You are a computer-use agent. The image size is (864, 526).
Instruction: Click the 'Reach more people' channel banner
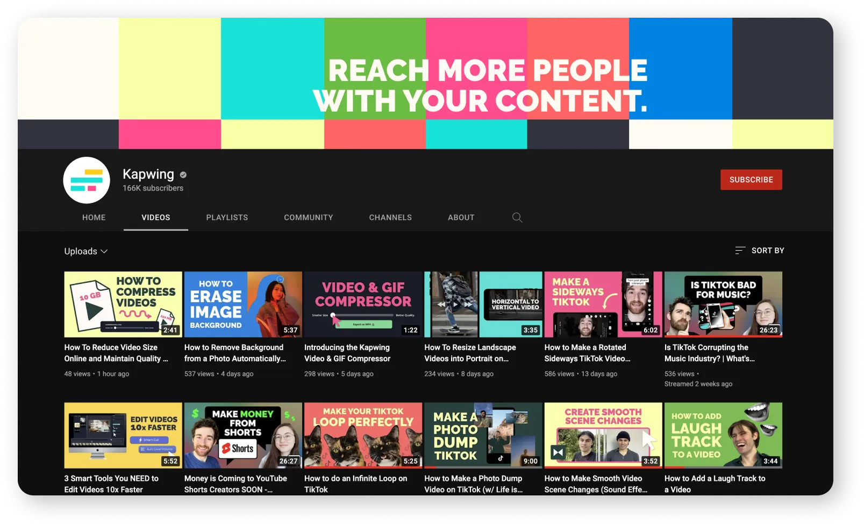point(425,83)
